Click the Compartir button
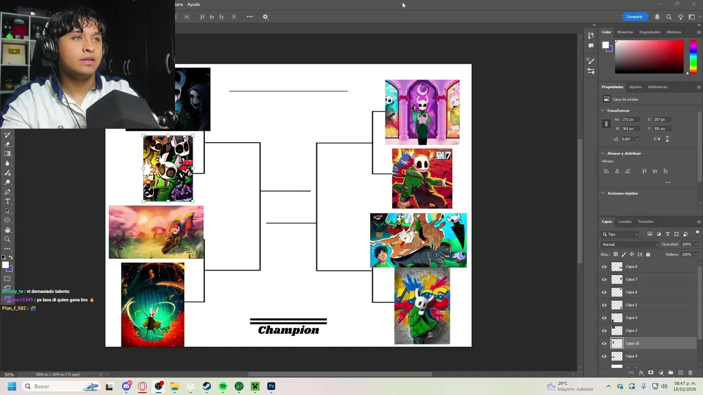This screenshot has width=703, height=395. point(634,16)
